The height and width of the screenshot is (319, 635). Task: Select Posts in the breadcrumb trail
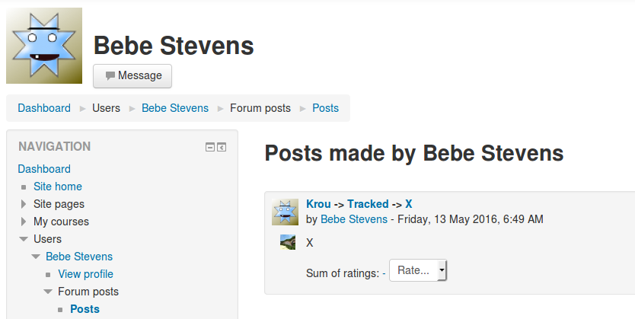click(x=325, y=108)
